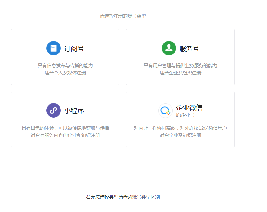Click the 若无法选择类型请查阅 text
Image resolution: width=267 pixels, height=212 pixels.
tap(109, 197)
